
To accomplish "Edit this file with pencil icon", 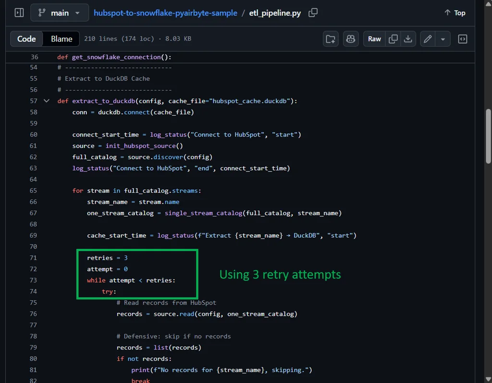I will [x=427, y=39].
